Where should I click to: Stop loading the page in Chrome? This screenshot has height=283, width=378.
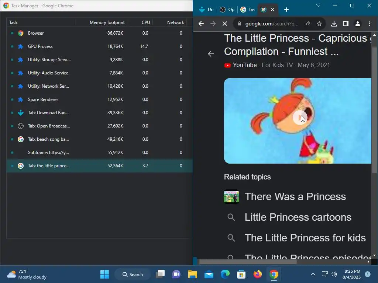tap(225, 24)
